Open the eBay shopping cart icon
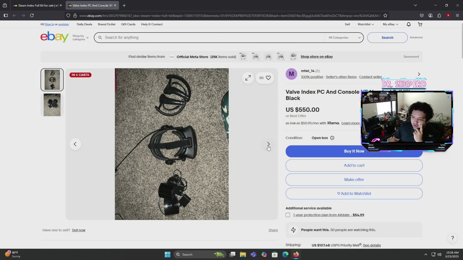 point(420,24)
